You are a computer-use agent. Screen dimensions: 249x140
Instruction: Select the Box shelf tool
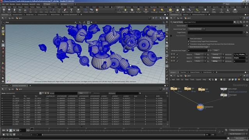click(4, 10)
